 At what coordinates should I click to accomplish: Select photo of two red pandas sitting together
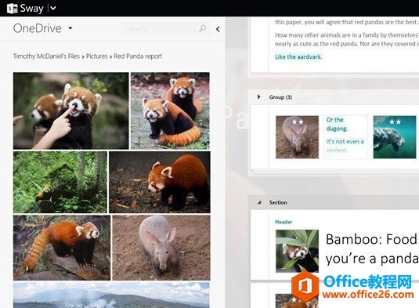click(170, 111)
